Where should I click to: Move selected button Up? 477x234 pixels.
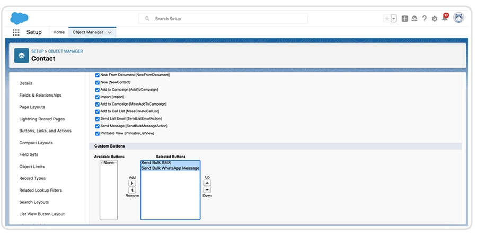tap(207, 183)
